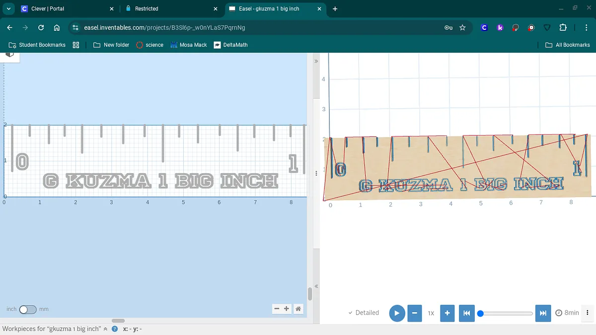
Task: Toggle units between inch and mm
Action: point(28,309)
